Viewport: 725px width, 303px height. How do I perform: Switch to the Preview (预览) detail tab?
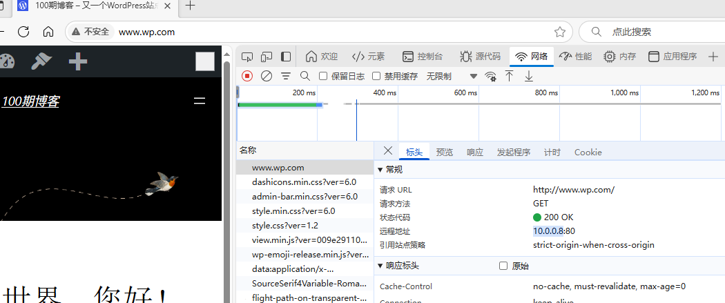(x=445, y=152)
